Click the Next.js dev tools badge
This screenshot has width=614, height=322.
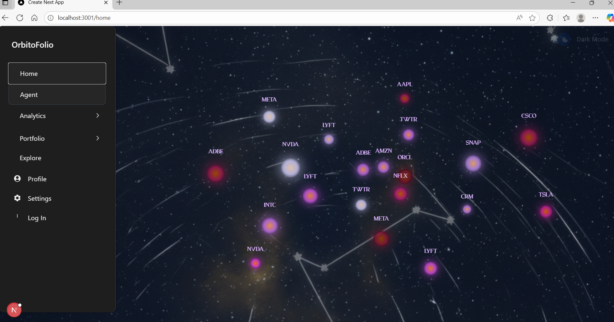point(14,310)
